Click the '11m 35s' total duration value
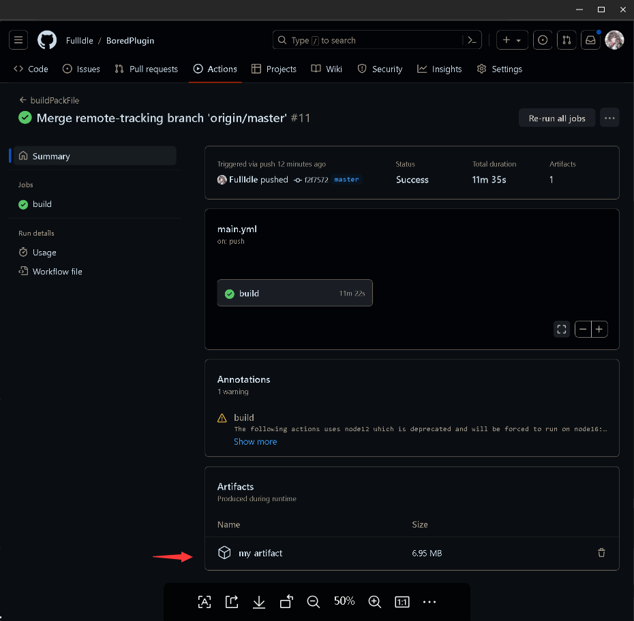This screenshot has height=621, width=634. [489, 180]
